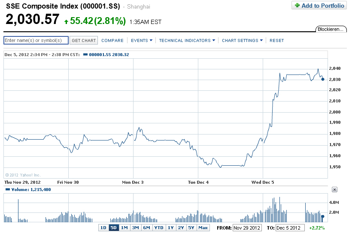The image size is (349, 233).
Task: Click the SSE Composite Index title
Action: coord(63,6)
